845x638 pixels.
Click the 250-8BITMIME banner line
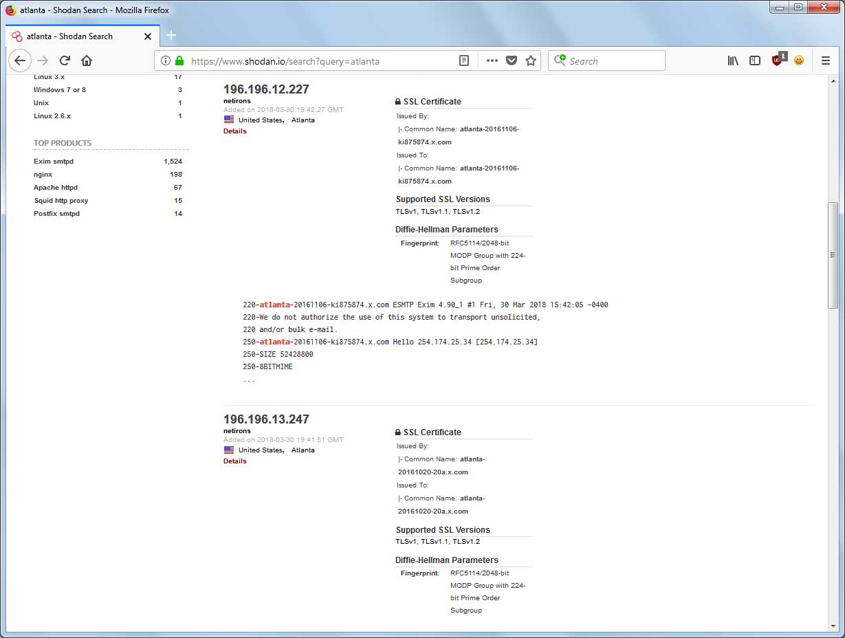[267, 366]
